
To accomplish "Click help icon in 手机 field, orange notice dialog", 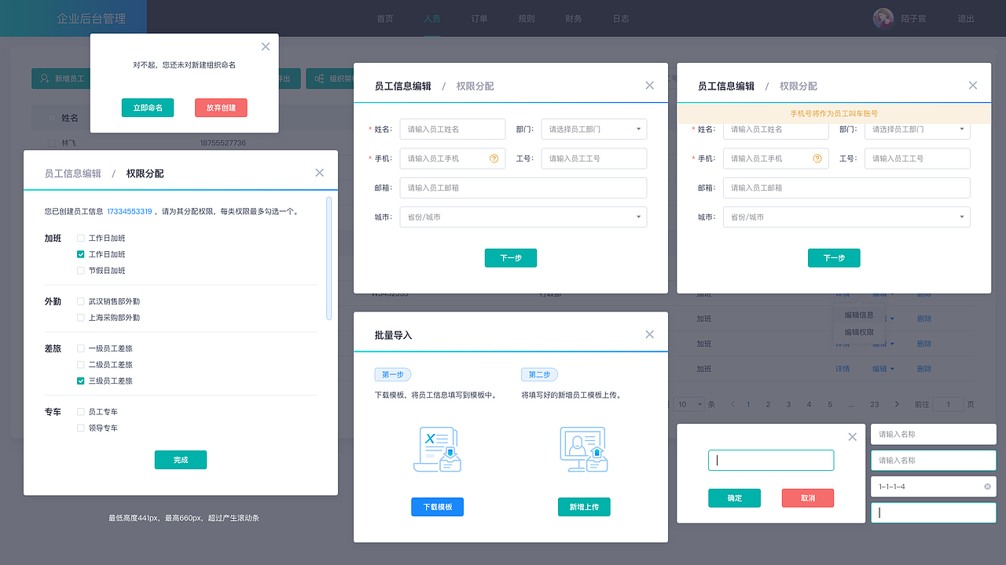I will click(x=817, y=159).
